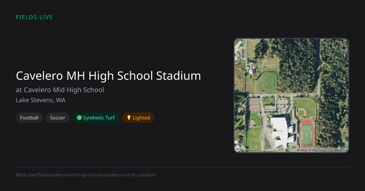Open the © Mapbox attribution link
The width and height of the screenshot is (365, 191).
point(316,150)
